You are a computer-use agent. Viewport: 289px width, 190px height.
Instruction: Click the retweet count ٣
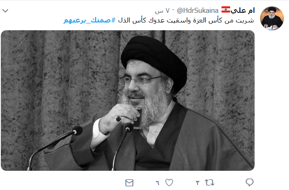(x=198, y=183)
